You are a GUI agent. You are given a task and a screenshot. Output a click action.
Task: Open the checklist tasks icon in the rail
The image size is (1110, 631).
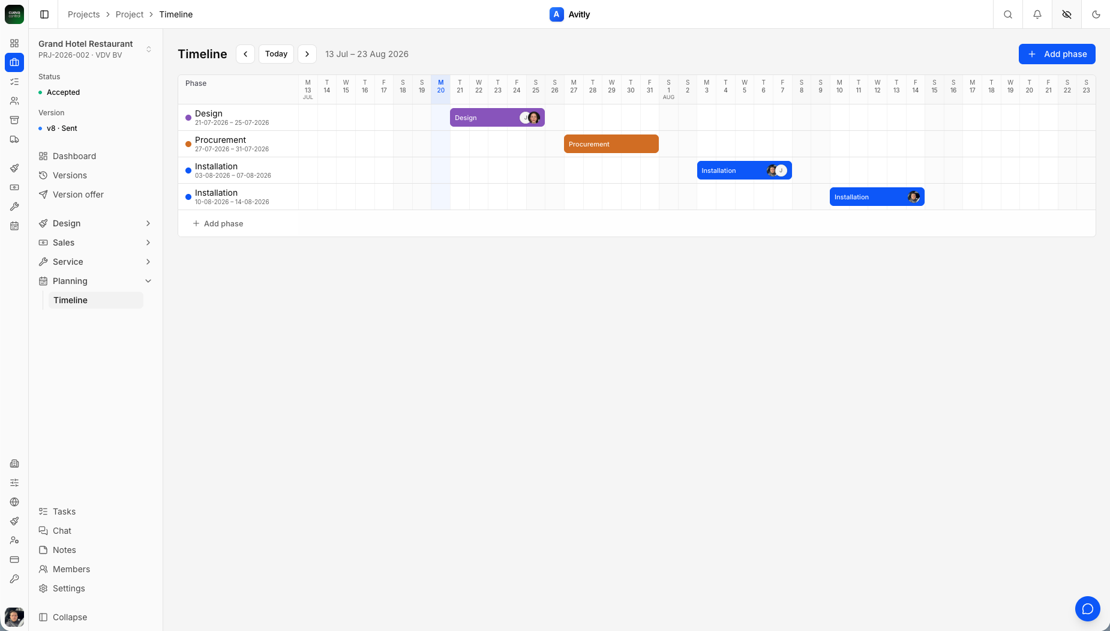[x=14, y=82]
